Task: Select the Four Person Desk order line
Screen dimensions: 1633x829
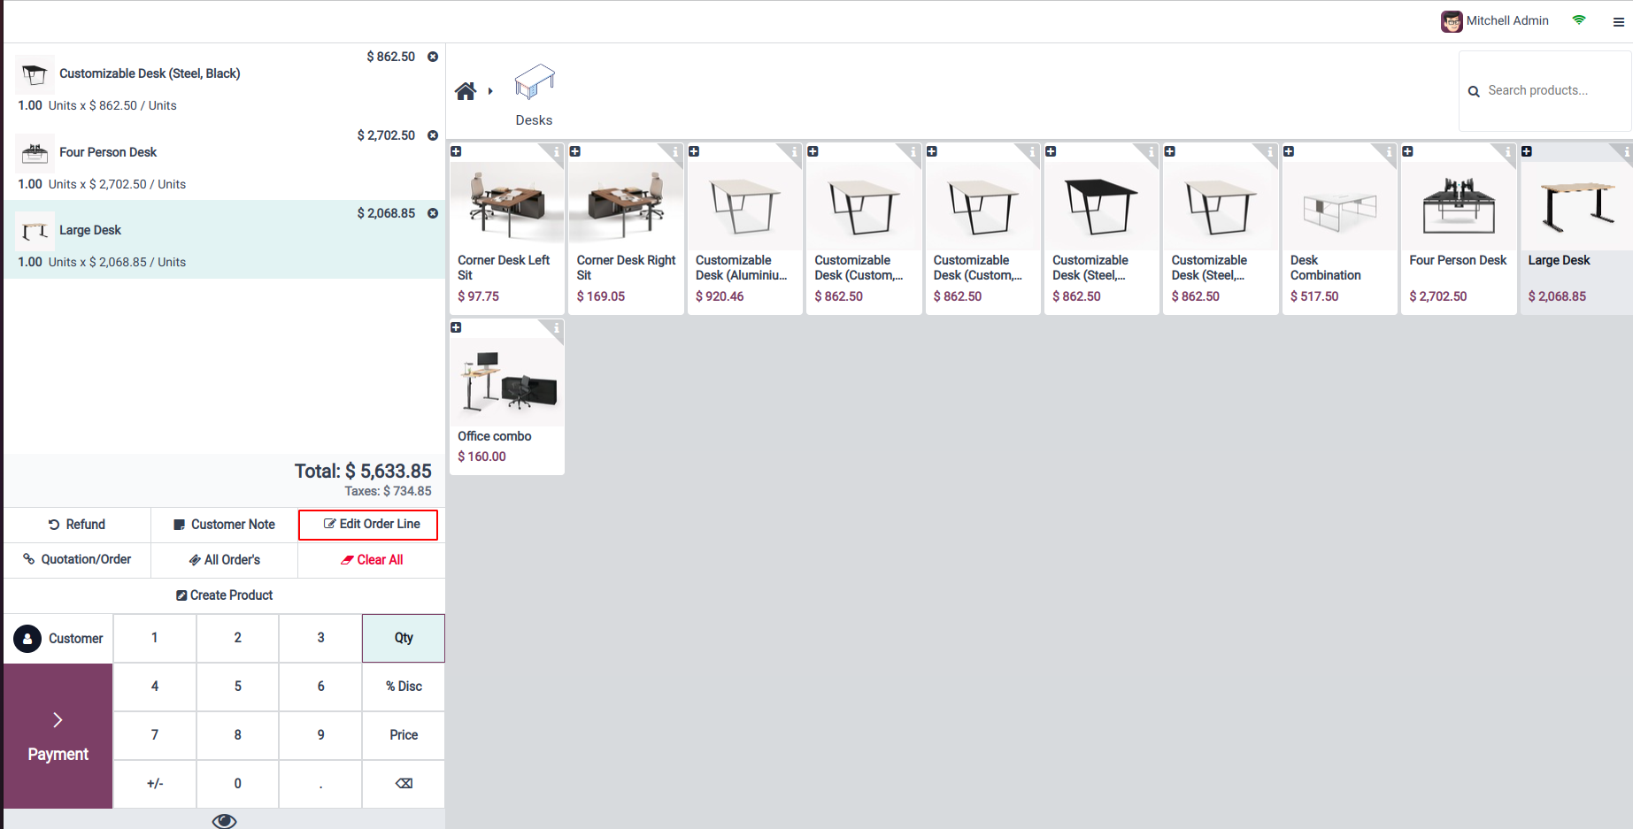Action: (225, 161)
